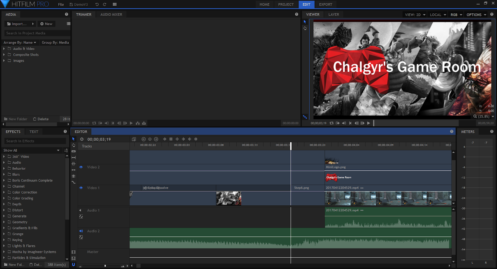Pick the Slip tool in the editor toolbar
497x269 pixels.
click(74, 158)
